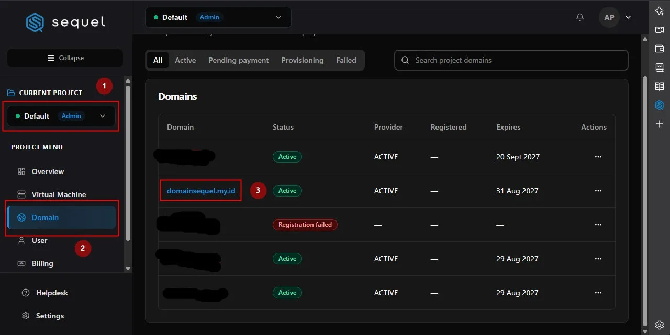Open the wallet icon in browser side panel
Screen dimensions: 670x335
pos(660,49)
